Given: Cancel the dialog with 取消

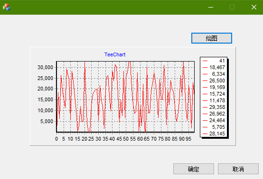Looking at the screenshot, I should pyautogui.click(x=238, y=169).
